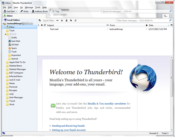175x137 pixels.
Task: Toggle the Quick Filter pin icon
Action: (40, 20)
